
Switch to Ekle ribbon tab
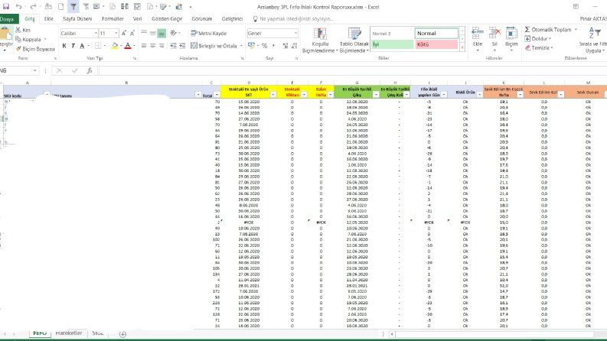[49, 18]
